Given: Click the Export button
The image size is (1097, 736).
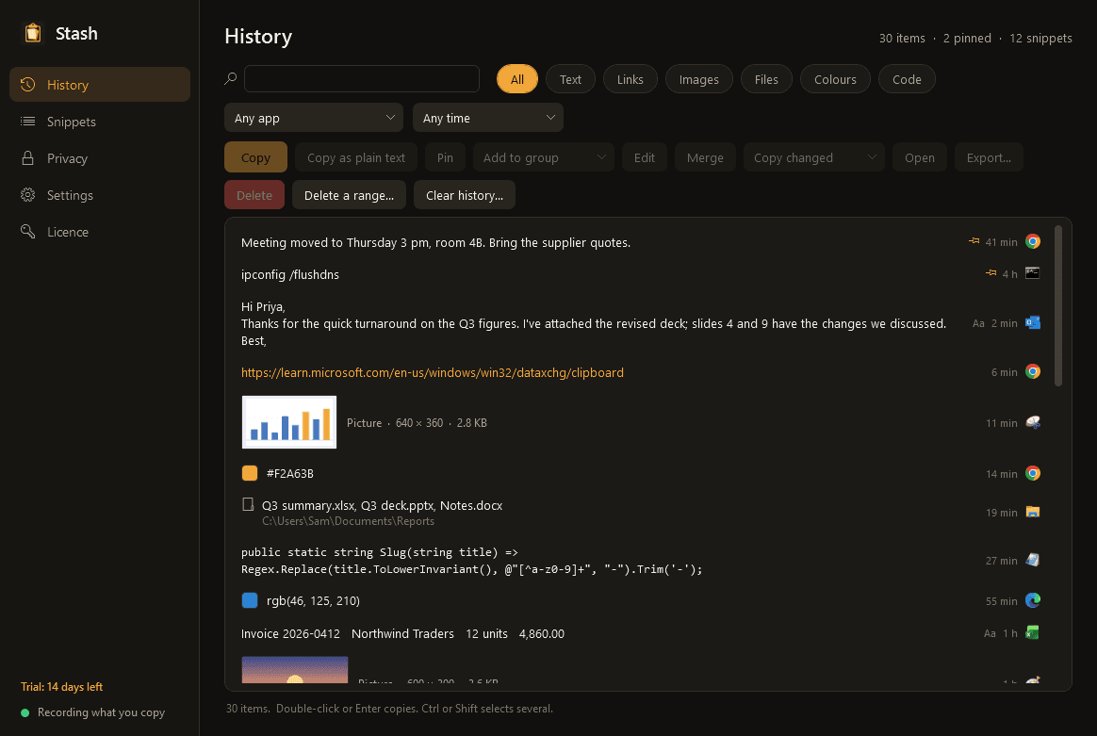Looking at the screenshot, I should point(989,157).
